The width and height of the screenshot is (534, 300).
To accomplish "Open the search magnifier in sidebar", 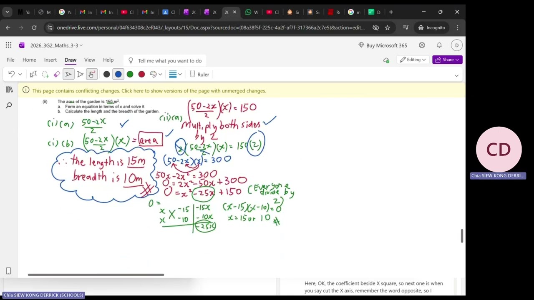I will pos(9,106).
